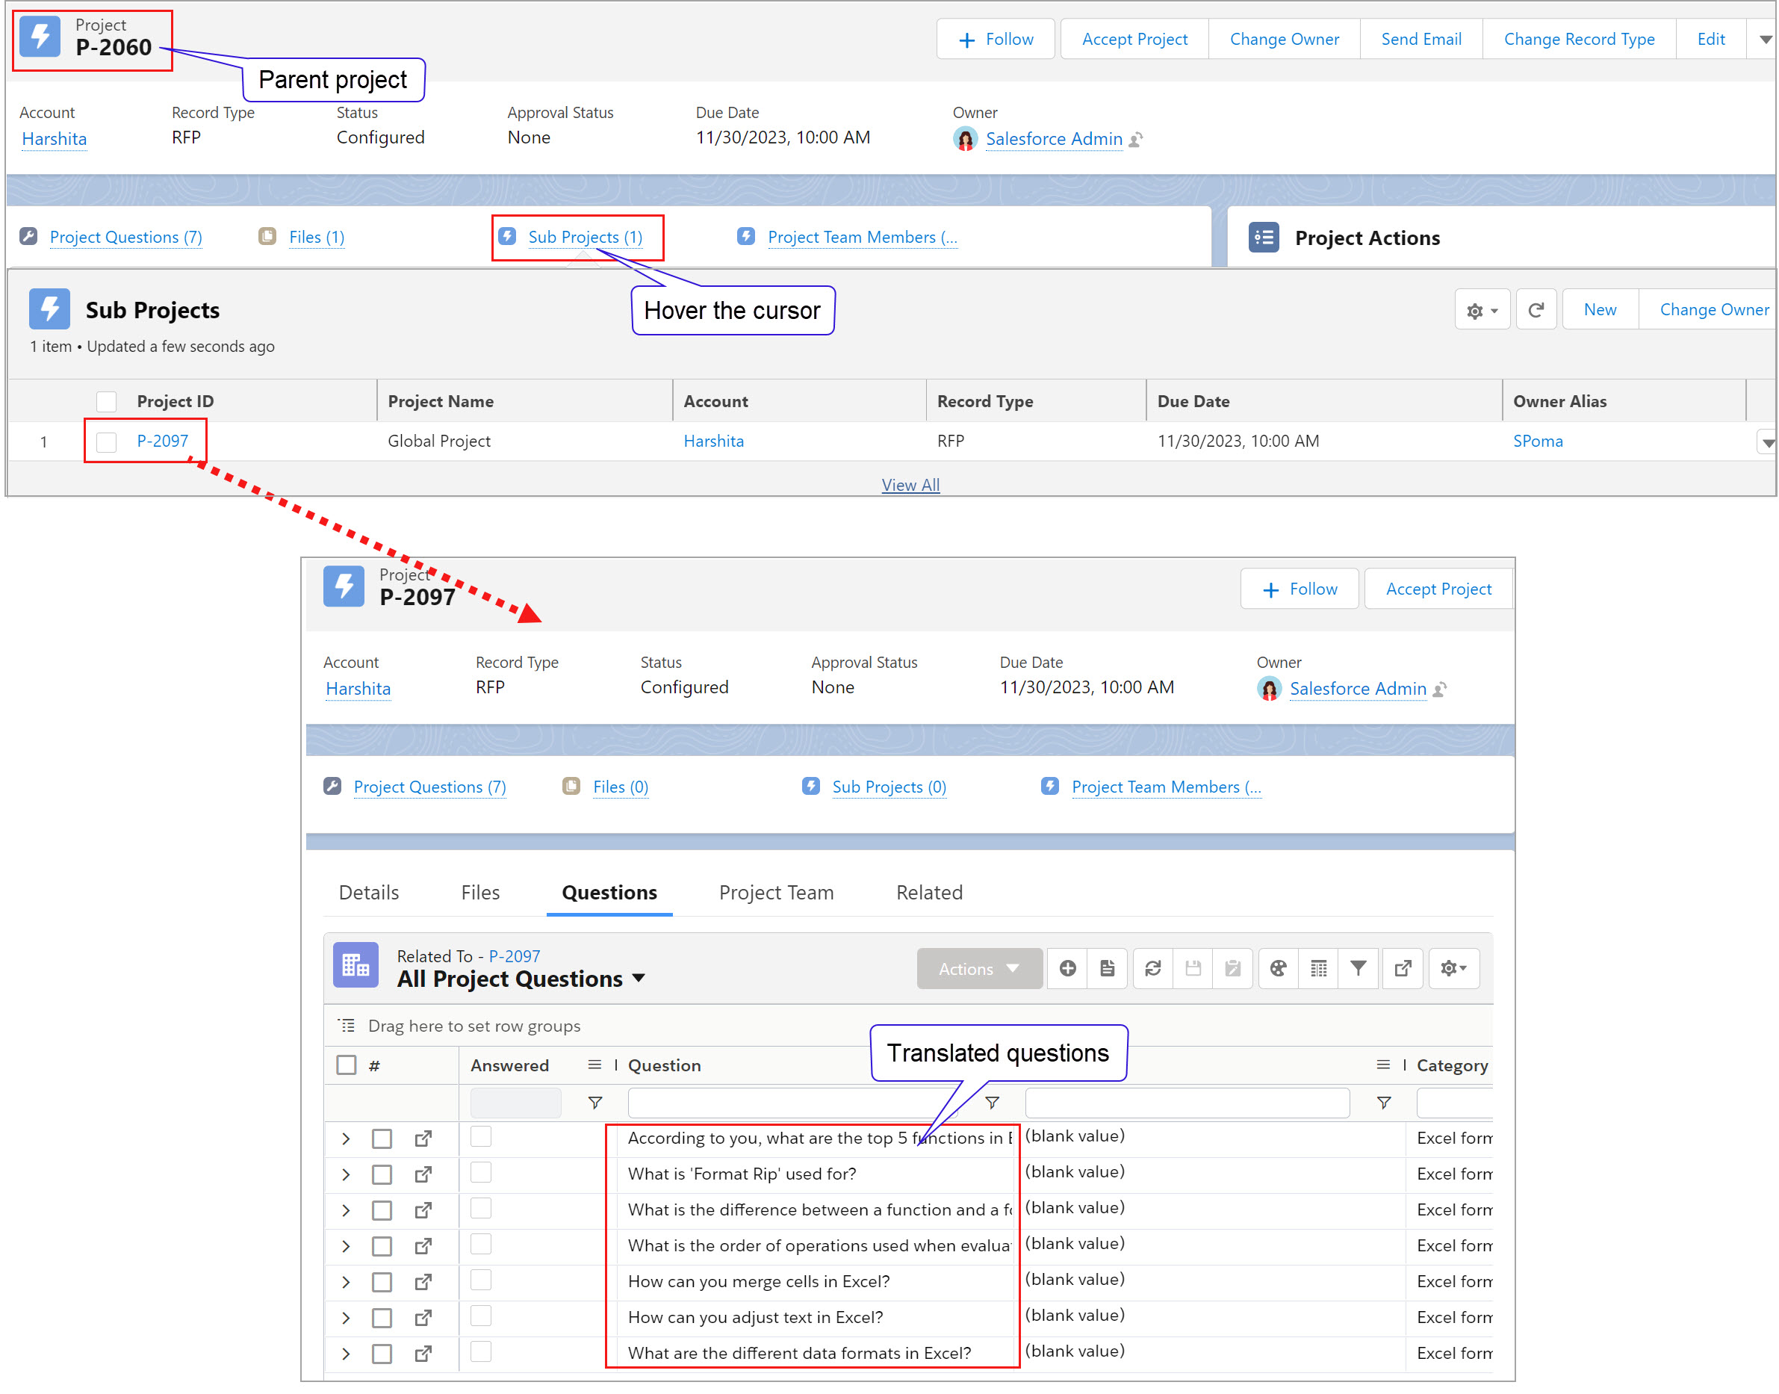Toggle select-all checkbox in Sub Projects header
Viewport: 1779px width, 1394px height.
(106, 402)
